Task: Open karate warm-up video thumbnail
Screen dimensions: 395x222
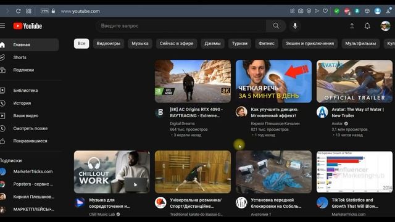Action: pyautogui.click(x=193, y=172)
